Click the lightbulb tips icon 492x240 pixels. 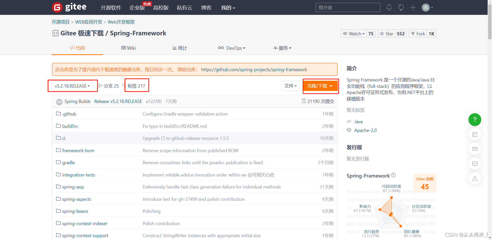(x=401, y=7)
